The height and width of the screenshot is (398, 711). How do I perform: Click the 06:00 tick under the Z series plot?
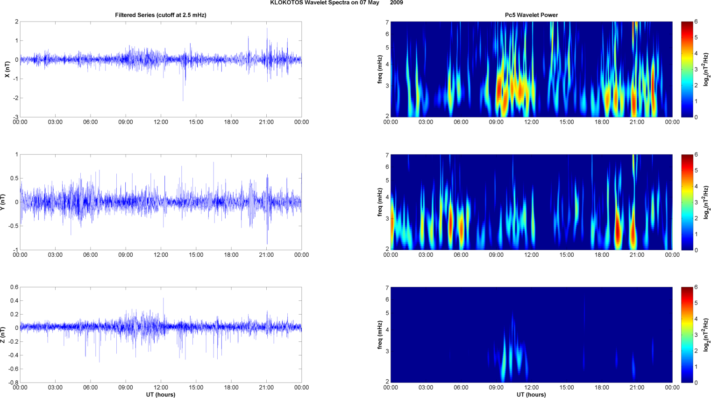pos(91,387)
